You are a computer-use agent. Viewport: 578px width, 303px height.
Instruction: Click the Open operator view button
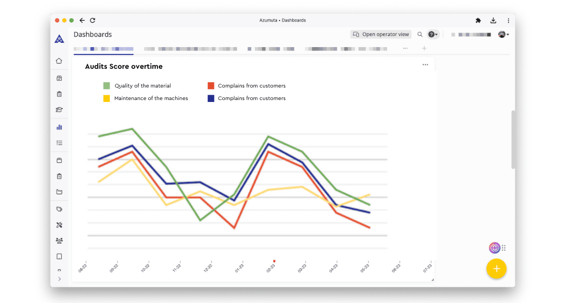[381, 34]
